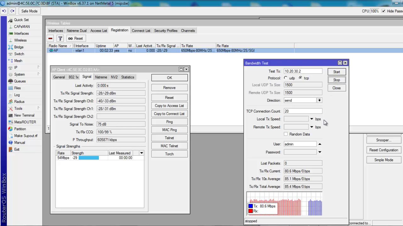Reset counters with the 00 Reset button
403x226 pixels.
point(76,38)
